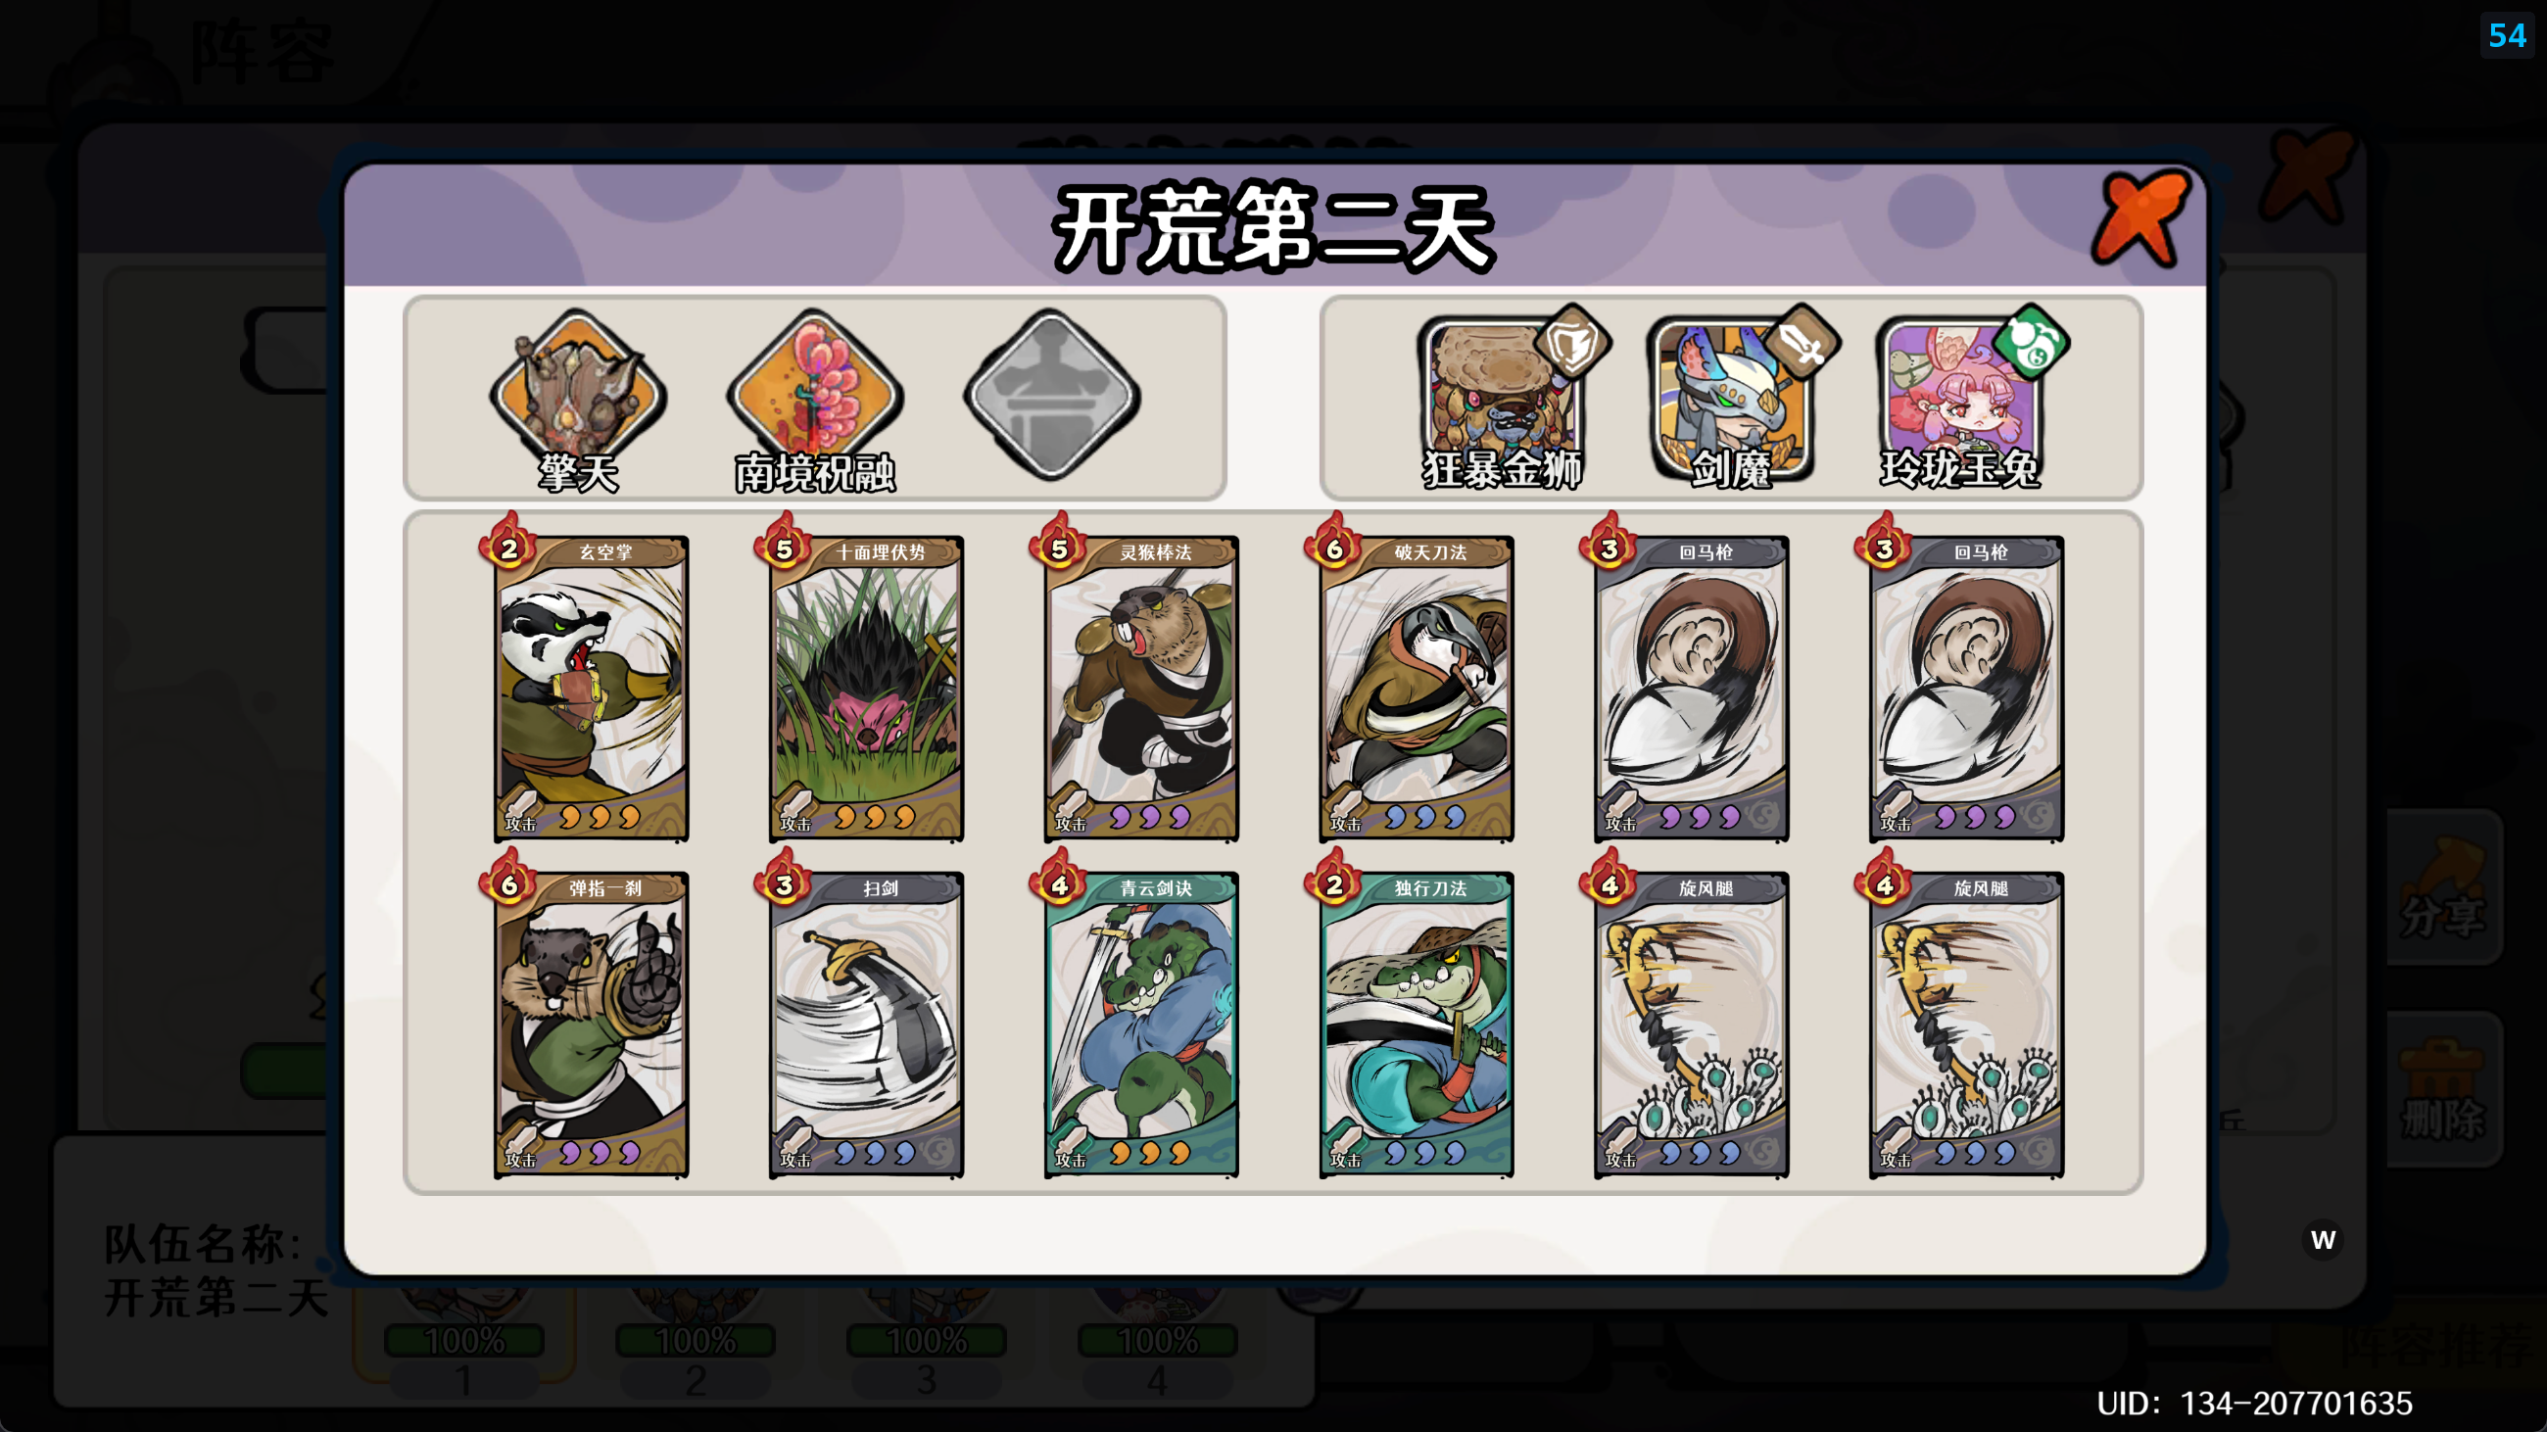The height and width of the screenshot is (1432, 2547).
Task: Close the 开荒第二天 lineup dialog
Action: tap(2140, 219)
